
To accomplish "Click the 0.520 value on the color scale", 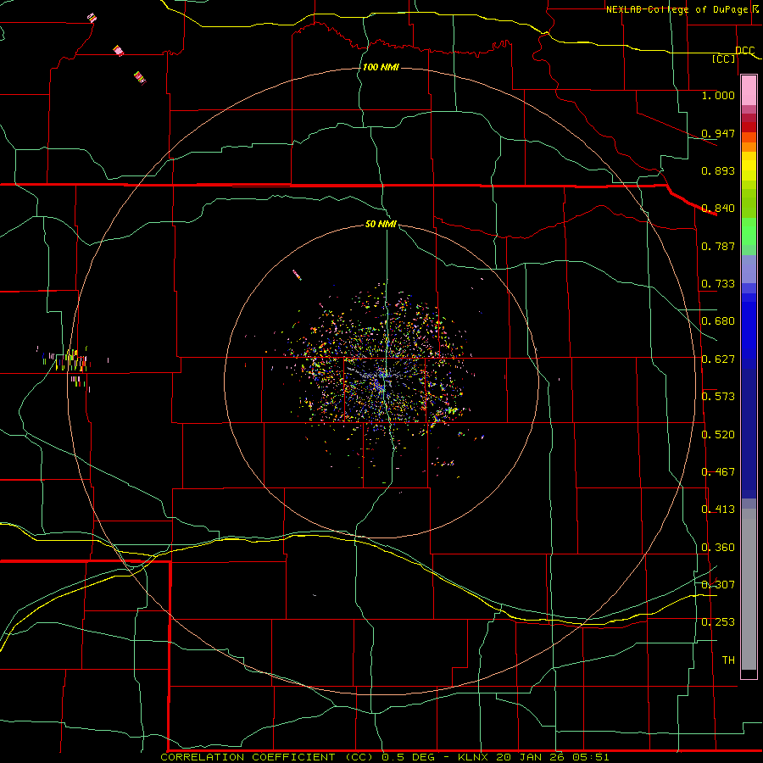I will (718, 435).
